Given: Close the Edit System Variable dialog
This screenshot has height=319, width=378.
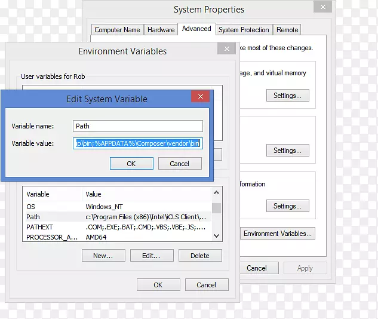Looking at the screenshot, I should (x=200, y=96).
